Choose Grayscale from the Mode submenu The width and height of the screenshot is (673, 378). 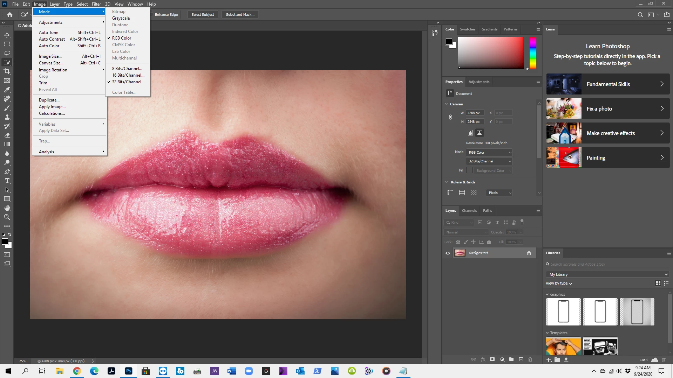click(121, 18)
